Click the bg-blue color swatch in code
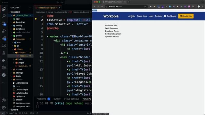The width and height of the screenshot is (205, 115). pyautogui.click(x=73, y=36)
